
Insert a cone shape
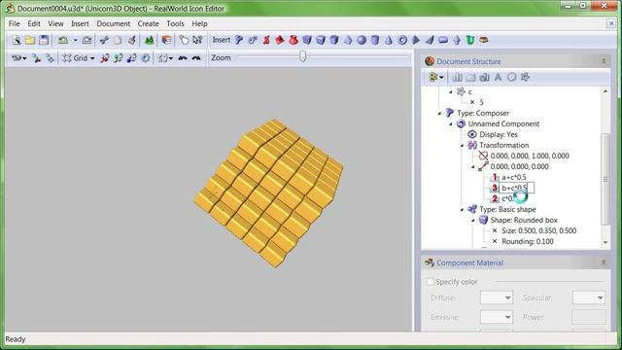(x=389, y=40)
